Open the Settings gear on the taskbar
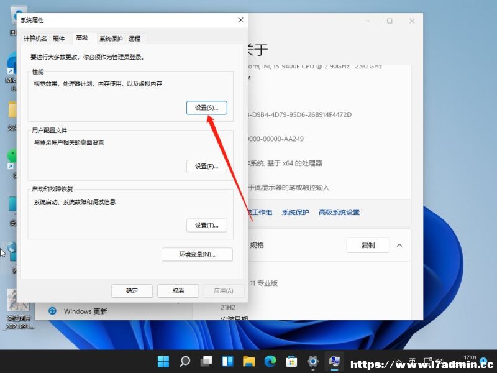Image resolution: width=497 pixels, height=373 pixels. [x=313, y=361]
